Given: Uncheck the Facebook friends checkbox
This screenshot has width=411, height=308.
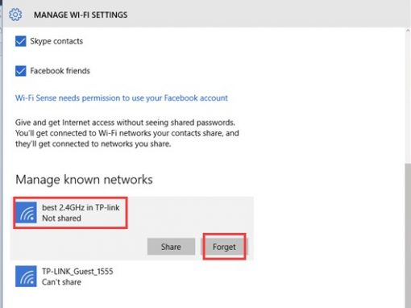Looking at the screenshot, I should click(x=21, y=71).
